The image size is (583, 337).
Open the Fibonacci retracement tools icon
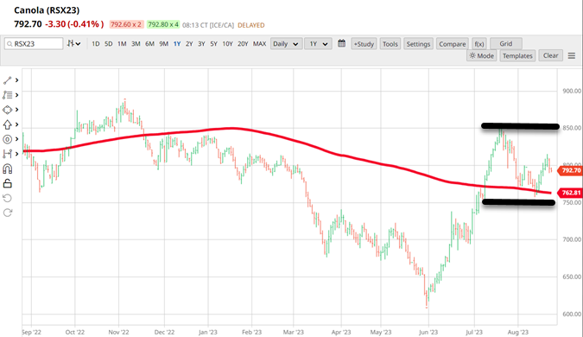pyautogui.click(x=8, y=95)
